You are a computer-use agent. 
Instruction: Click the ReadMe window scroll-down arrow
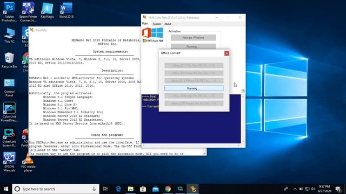pyautogui.click(x=204, y=153)
